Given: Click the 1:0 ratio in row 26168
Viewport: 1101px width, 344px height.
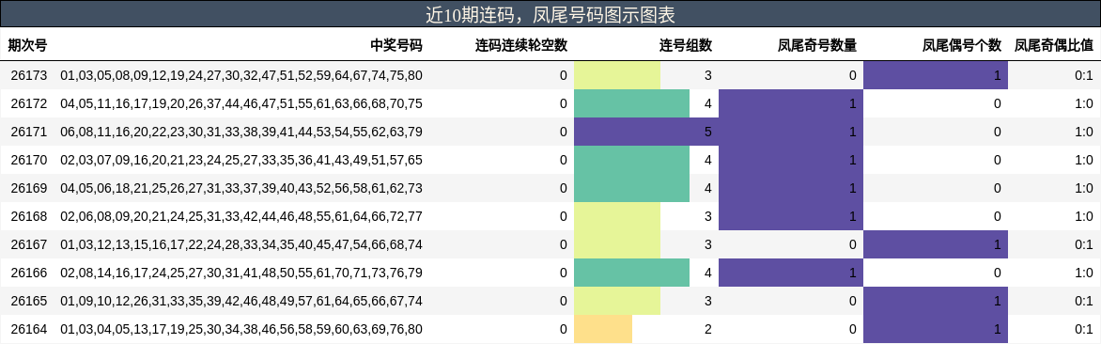Looking at the screenshot, I should click(x=1084, y=216).
